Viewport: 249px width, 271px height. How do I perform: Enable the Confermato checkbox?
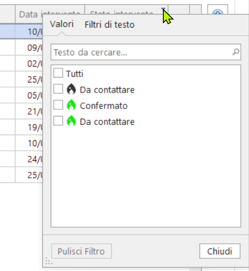pos(58,105)
